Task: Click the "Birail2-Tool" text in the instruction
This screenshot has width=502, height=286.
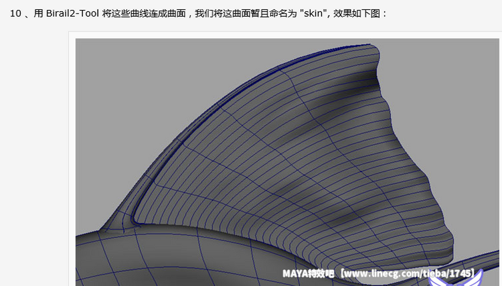Action: point(73,13)
